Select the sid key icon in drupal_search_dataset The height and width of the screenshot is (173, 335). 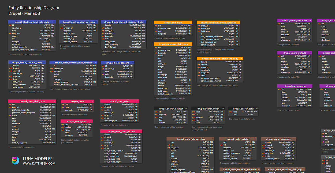(156, 112)
